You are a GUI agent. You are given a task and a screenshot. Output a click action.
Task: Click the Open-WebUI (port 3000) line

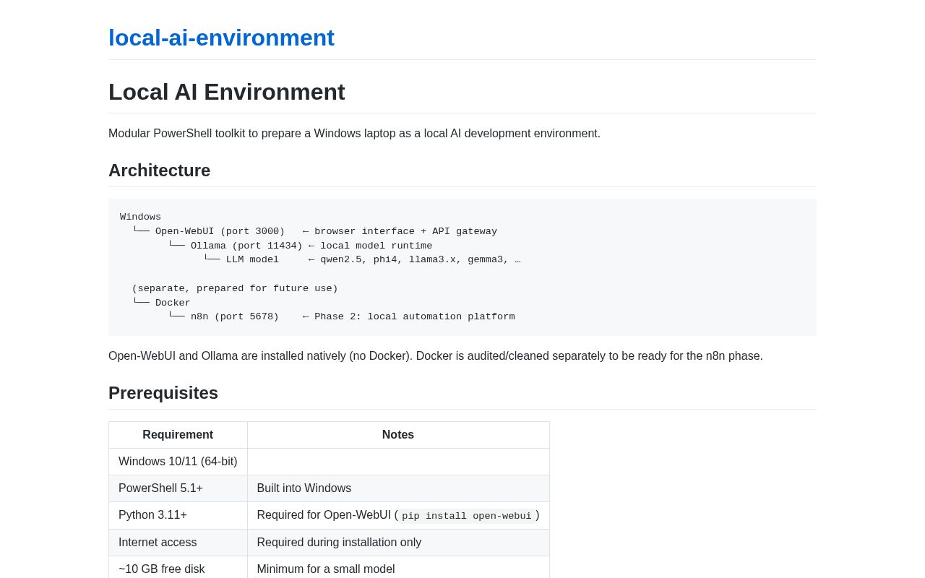coord(314,232)
